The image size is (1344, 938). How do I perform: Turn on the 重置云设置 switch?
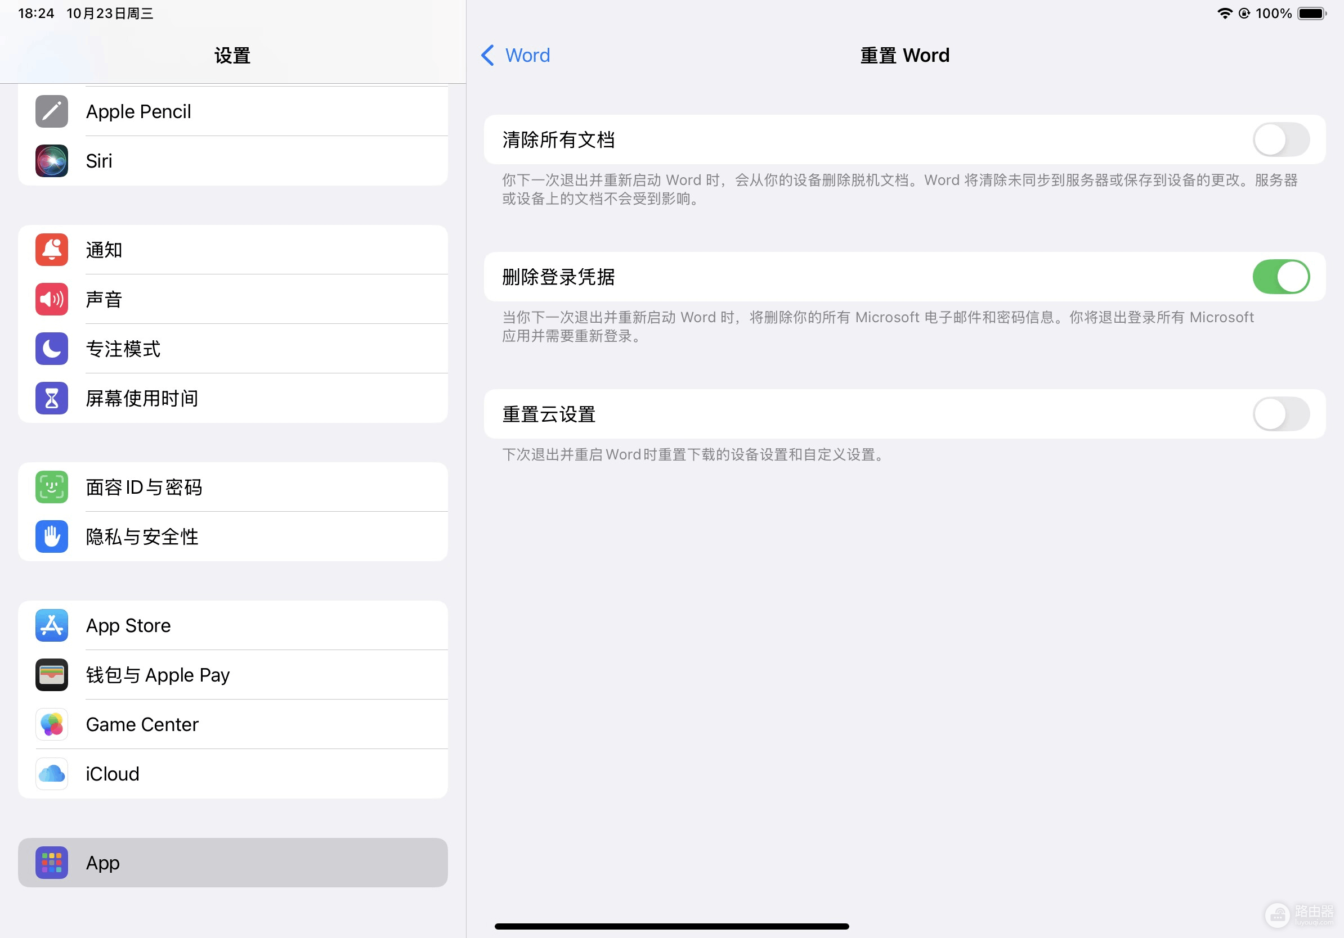pos(1281,414)
